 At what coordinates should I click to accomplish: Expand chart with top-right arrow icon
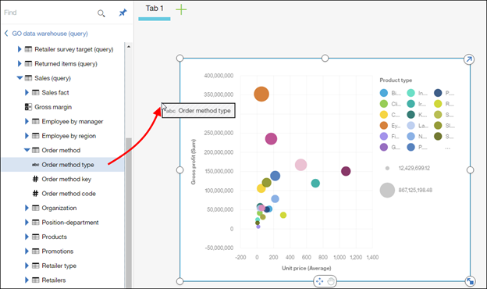click(469, 59)
